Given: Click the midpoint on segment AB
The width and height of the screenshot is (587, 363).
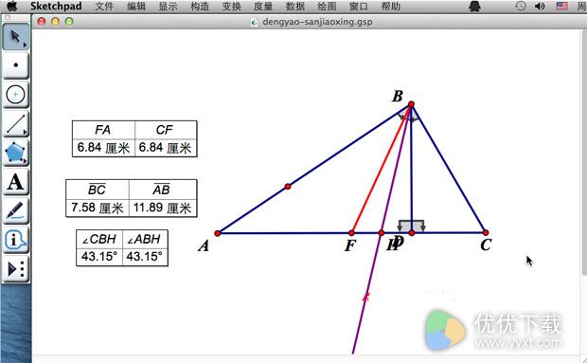Looking at the screenshot, I should 288,186.
